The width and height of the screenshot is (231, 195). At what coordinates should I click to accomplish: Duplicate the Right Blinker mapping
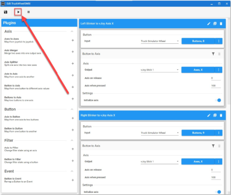(215, 115)
